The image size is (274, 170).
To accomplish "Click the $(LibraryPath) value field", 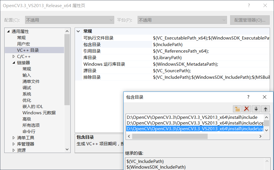I will click(x=211, y=57).
